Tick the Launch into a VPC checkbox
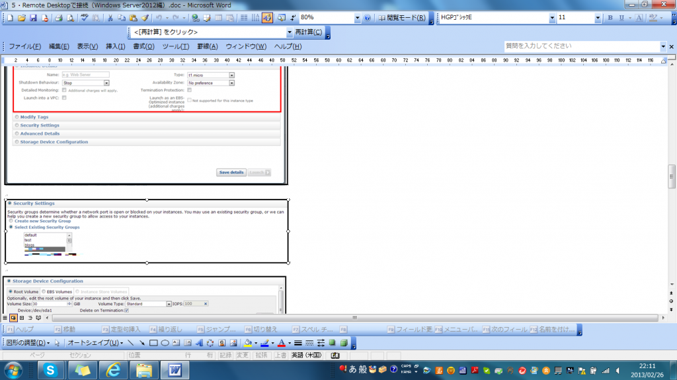The image size is (677, 380). [64, 98]
